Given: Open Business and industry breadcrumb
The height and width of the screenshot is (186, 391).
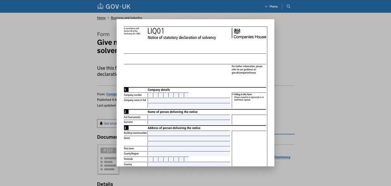Looking at the screenshot, I should tap(127, 18).
